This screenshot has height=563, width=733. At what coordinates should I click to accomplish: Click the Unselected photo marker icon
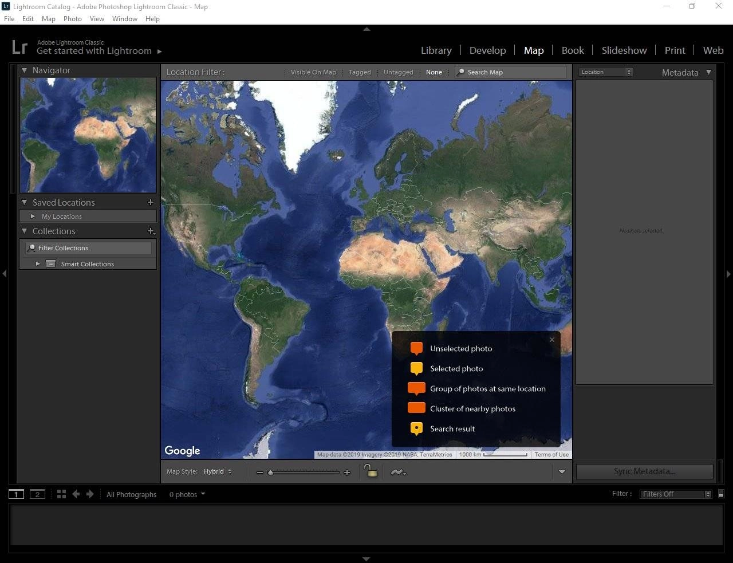click(x=416, y=348)
